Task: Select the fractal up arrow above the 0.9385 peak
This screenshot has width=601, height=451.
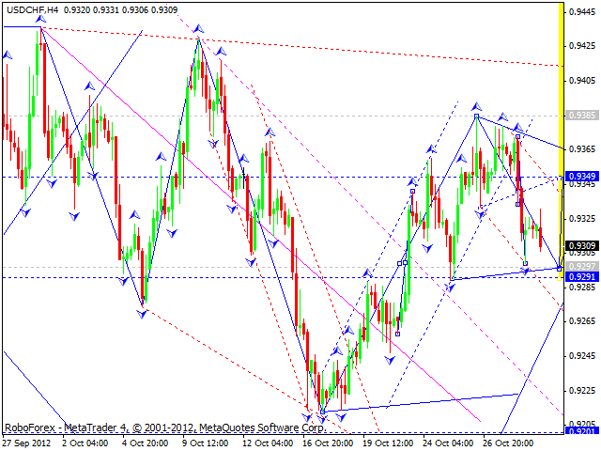Action: coord(476,106)
